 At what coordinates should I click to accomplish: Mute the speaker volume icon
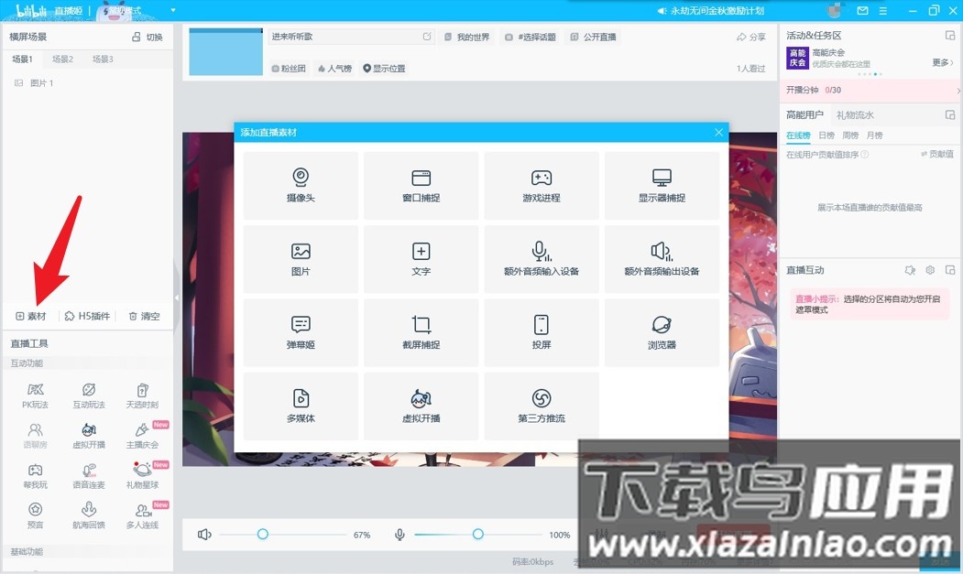pos(204,534)
